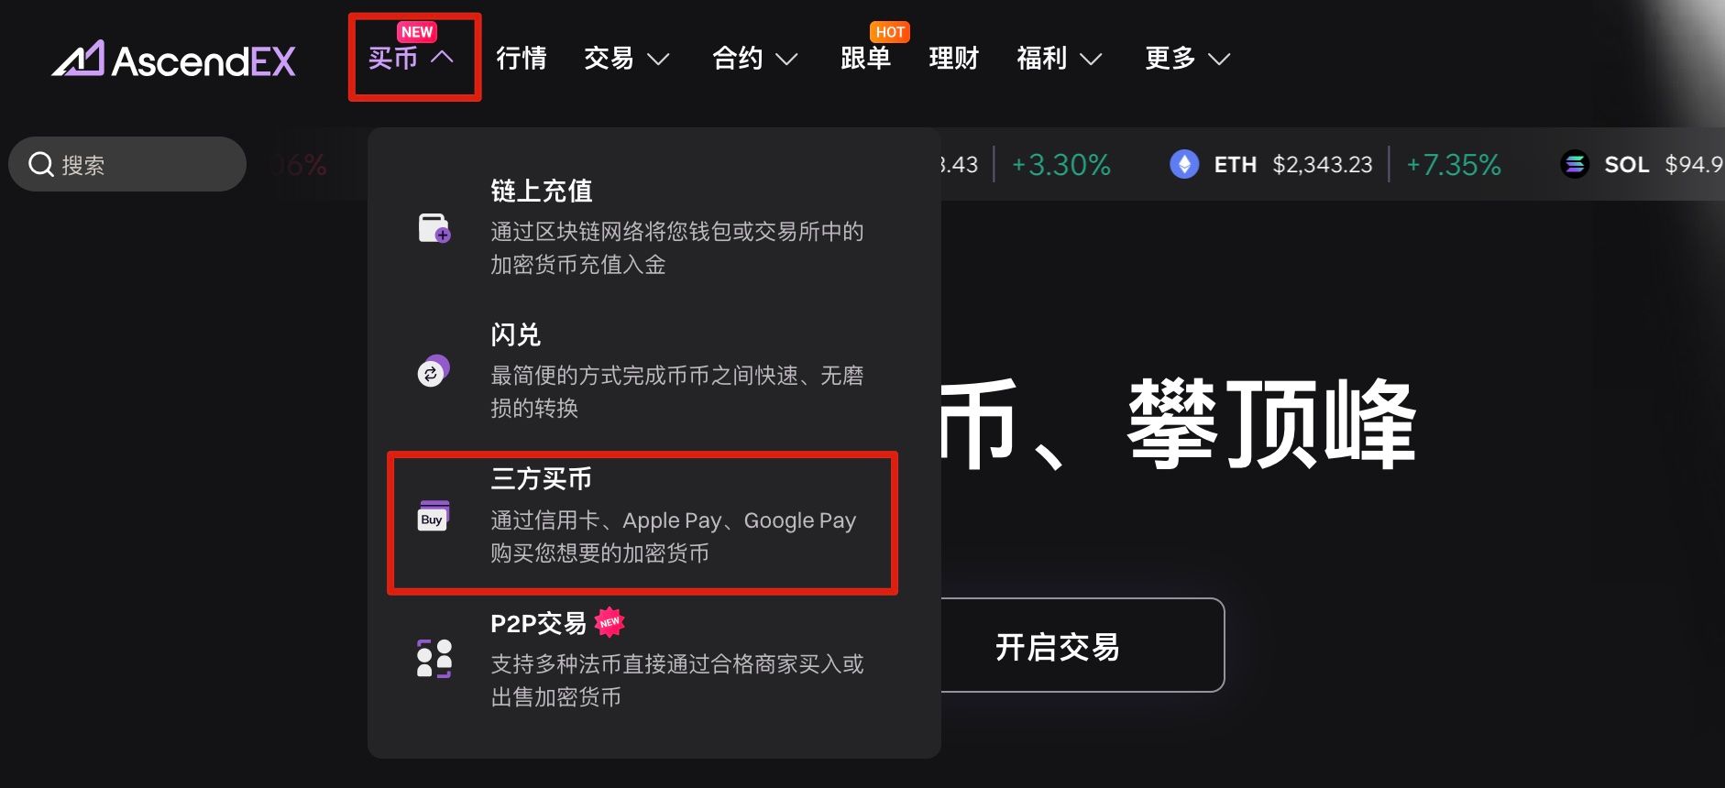The height and width of the screenshot is (788, 1725).
Task: Open the 跟单 copy trading page
Action: (x=866, y=59)
